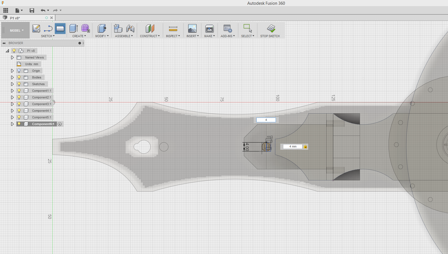This screenshot has width=448, height=254.
Task: Click the lock icon beside 4 mm field
Action: point(306,147)
